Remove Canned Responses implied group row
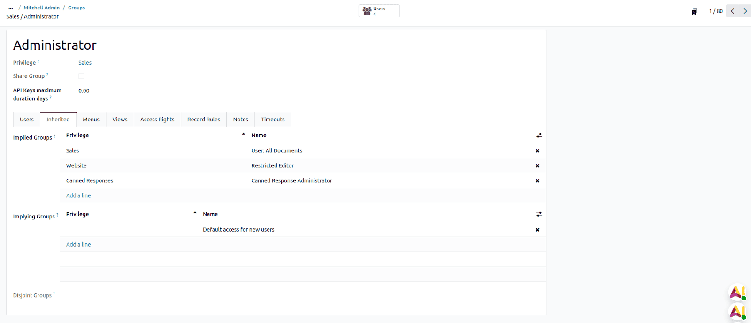751x323 pixels. click(x=537, y=181)
